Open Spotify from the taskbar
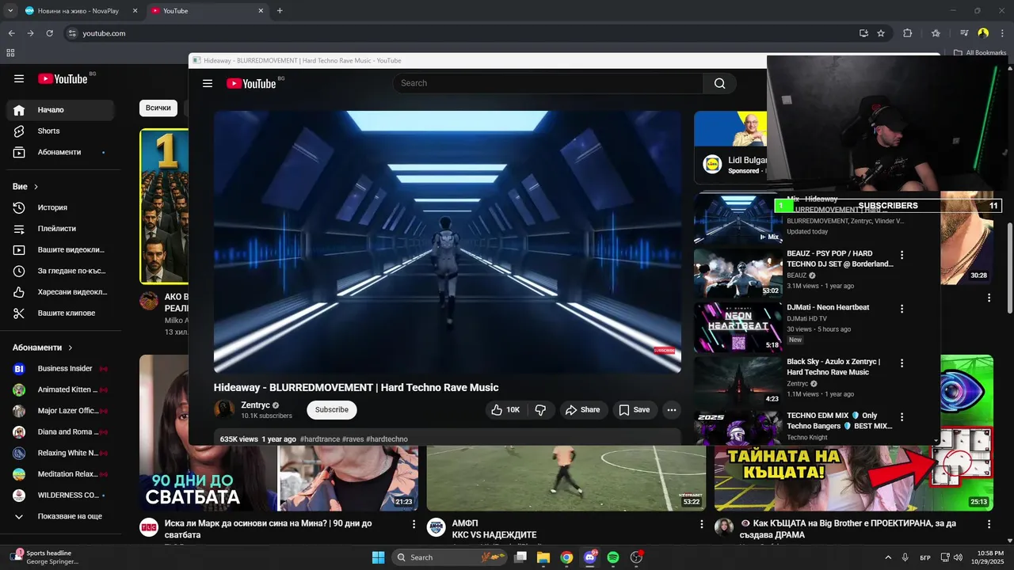This screenshot has width=1014, height=570. [x=613, y=557]
